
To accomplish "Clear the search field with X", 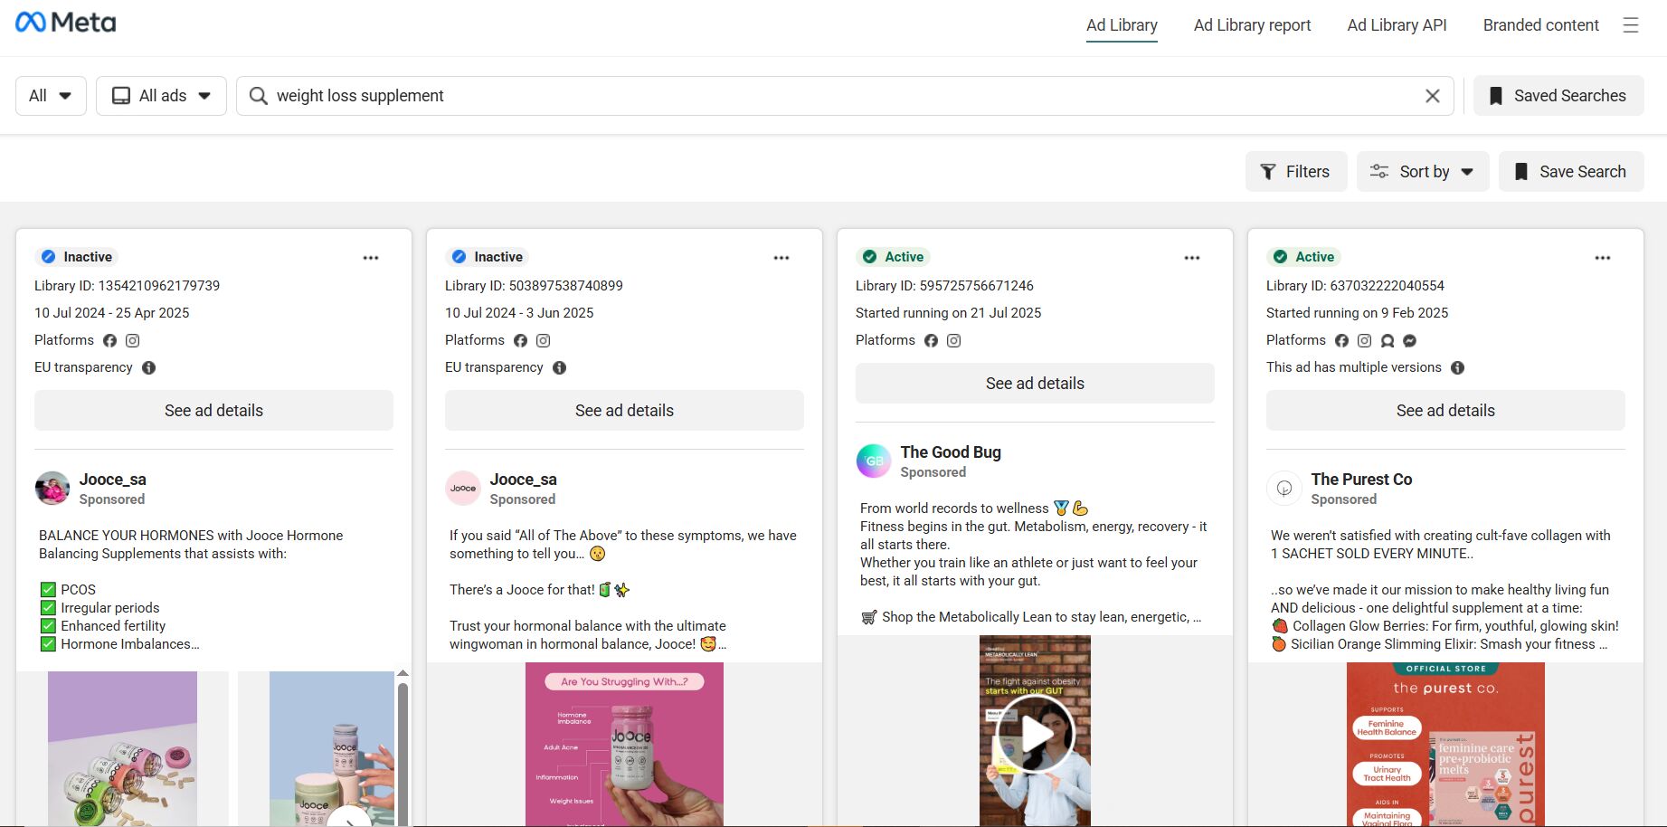I will coord(1433,96).
